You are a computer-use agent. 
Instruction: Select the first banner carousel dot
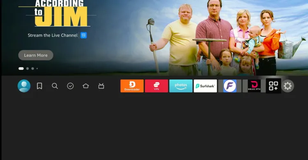[21, 69]
